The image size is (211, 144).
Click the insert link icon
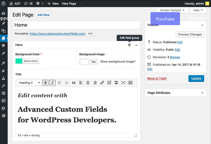[x=102, y=83]
